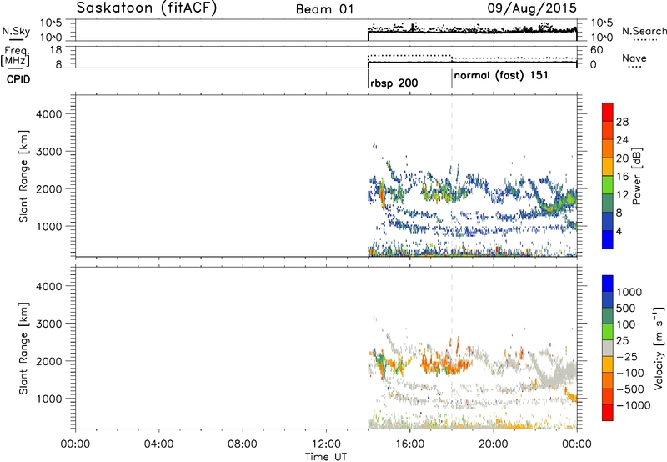Click the power panel 'Slant Range [km]' label
Screen dimensions: 667x462
24,176
